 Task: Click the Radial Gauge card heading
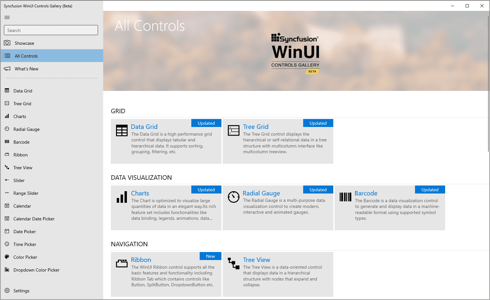coord(261,193)
